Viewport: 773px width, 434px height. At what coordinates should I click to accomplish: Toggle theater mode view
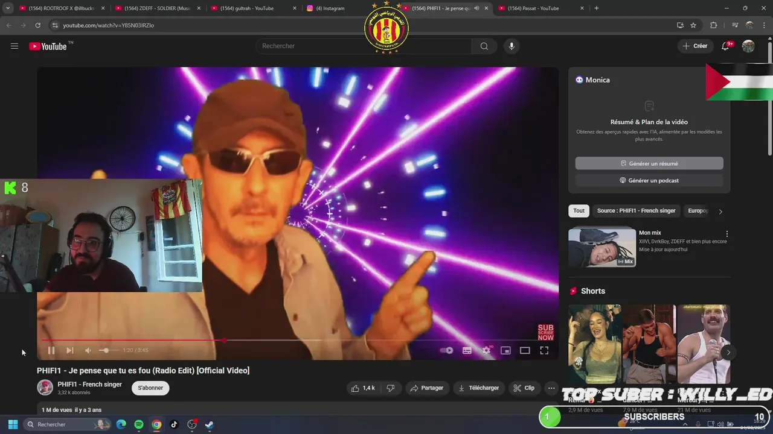525,350
